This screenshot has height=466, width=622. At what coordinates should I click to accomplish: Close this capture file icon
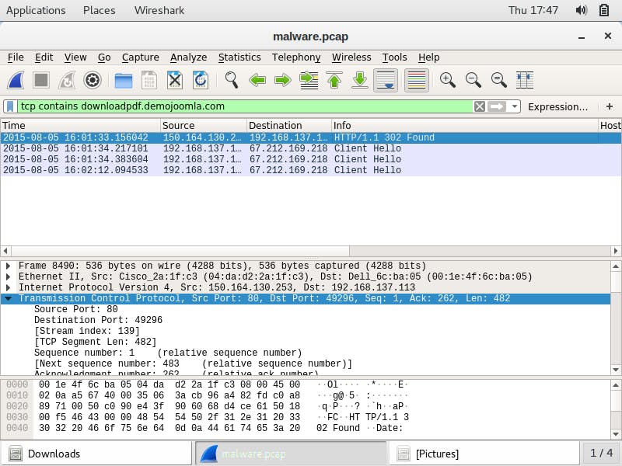[x=175, y=81]
